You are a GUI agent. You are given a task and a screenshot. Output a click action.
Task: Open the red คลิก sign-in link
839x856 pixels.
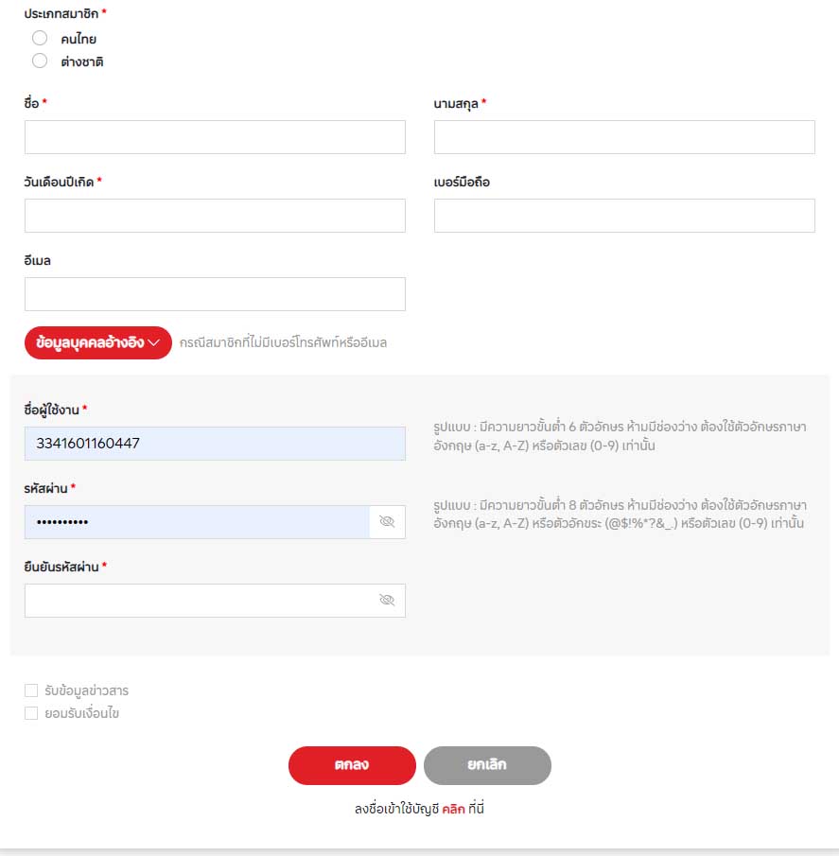tap(454, 809)
